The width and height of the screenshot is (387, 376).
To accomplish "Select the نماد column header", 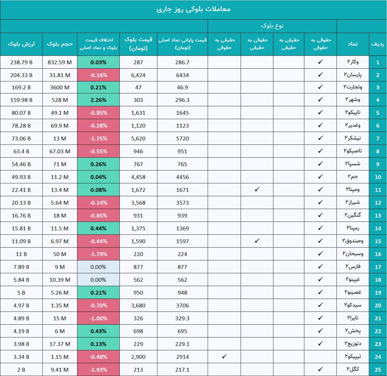I will click(353, 44).
